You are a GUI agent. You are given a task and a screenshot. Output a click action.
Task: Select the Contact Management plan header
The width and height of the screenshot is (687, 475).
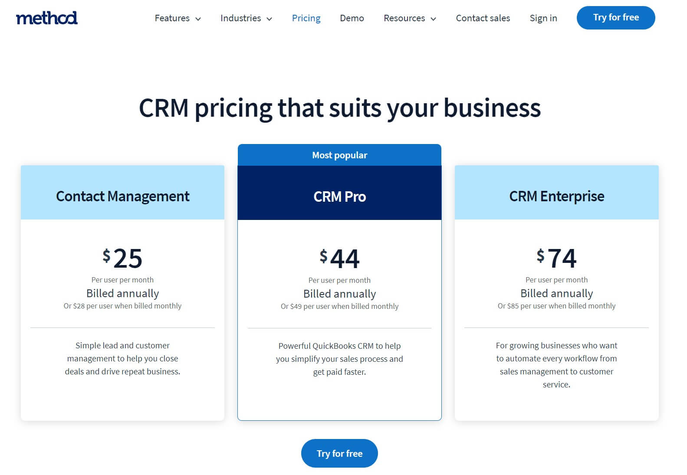click(x=122, y=192)
